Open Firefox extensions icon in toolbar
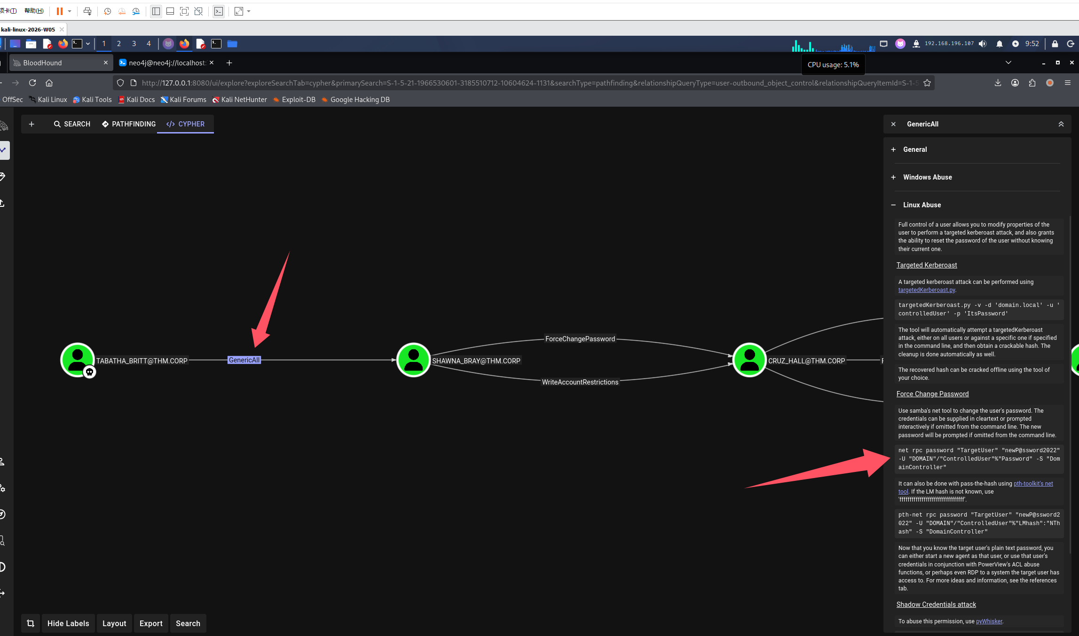The height and width of the screenshot is (636, 1079). (x=1032, y=83)
